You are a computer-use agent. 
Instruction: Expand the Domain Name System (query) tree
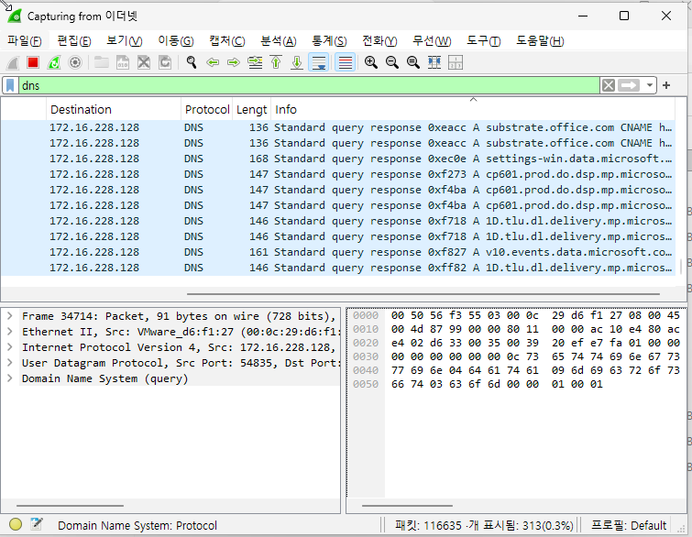[9, 378]
